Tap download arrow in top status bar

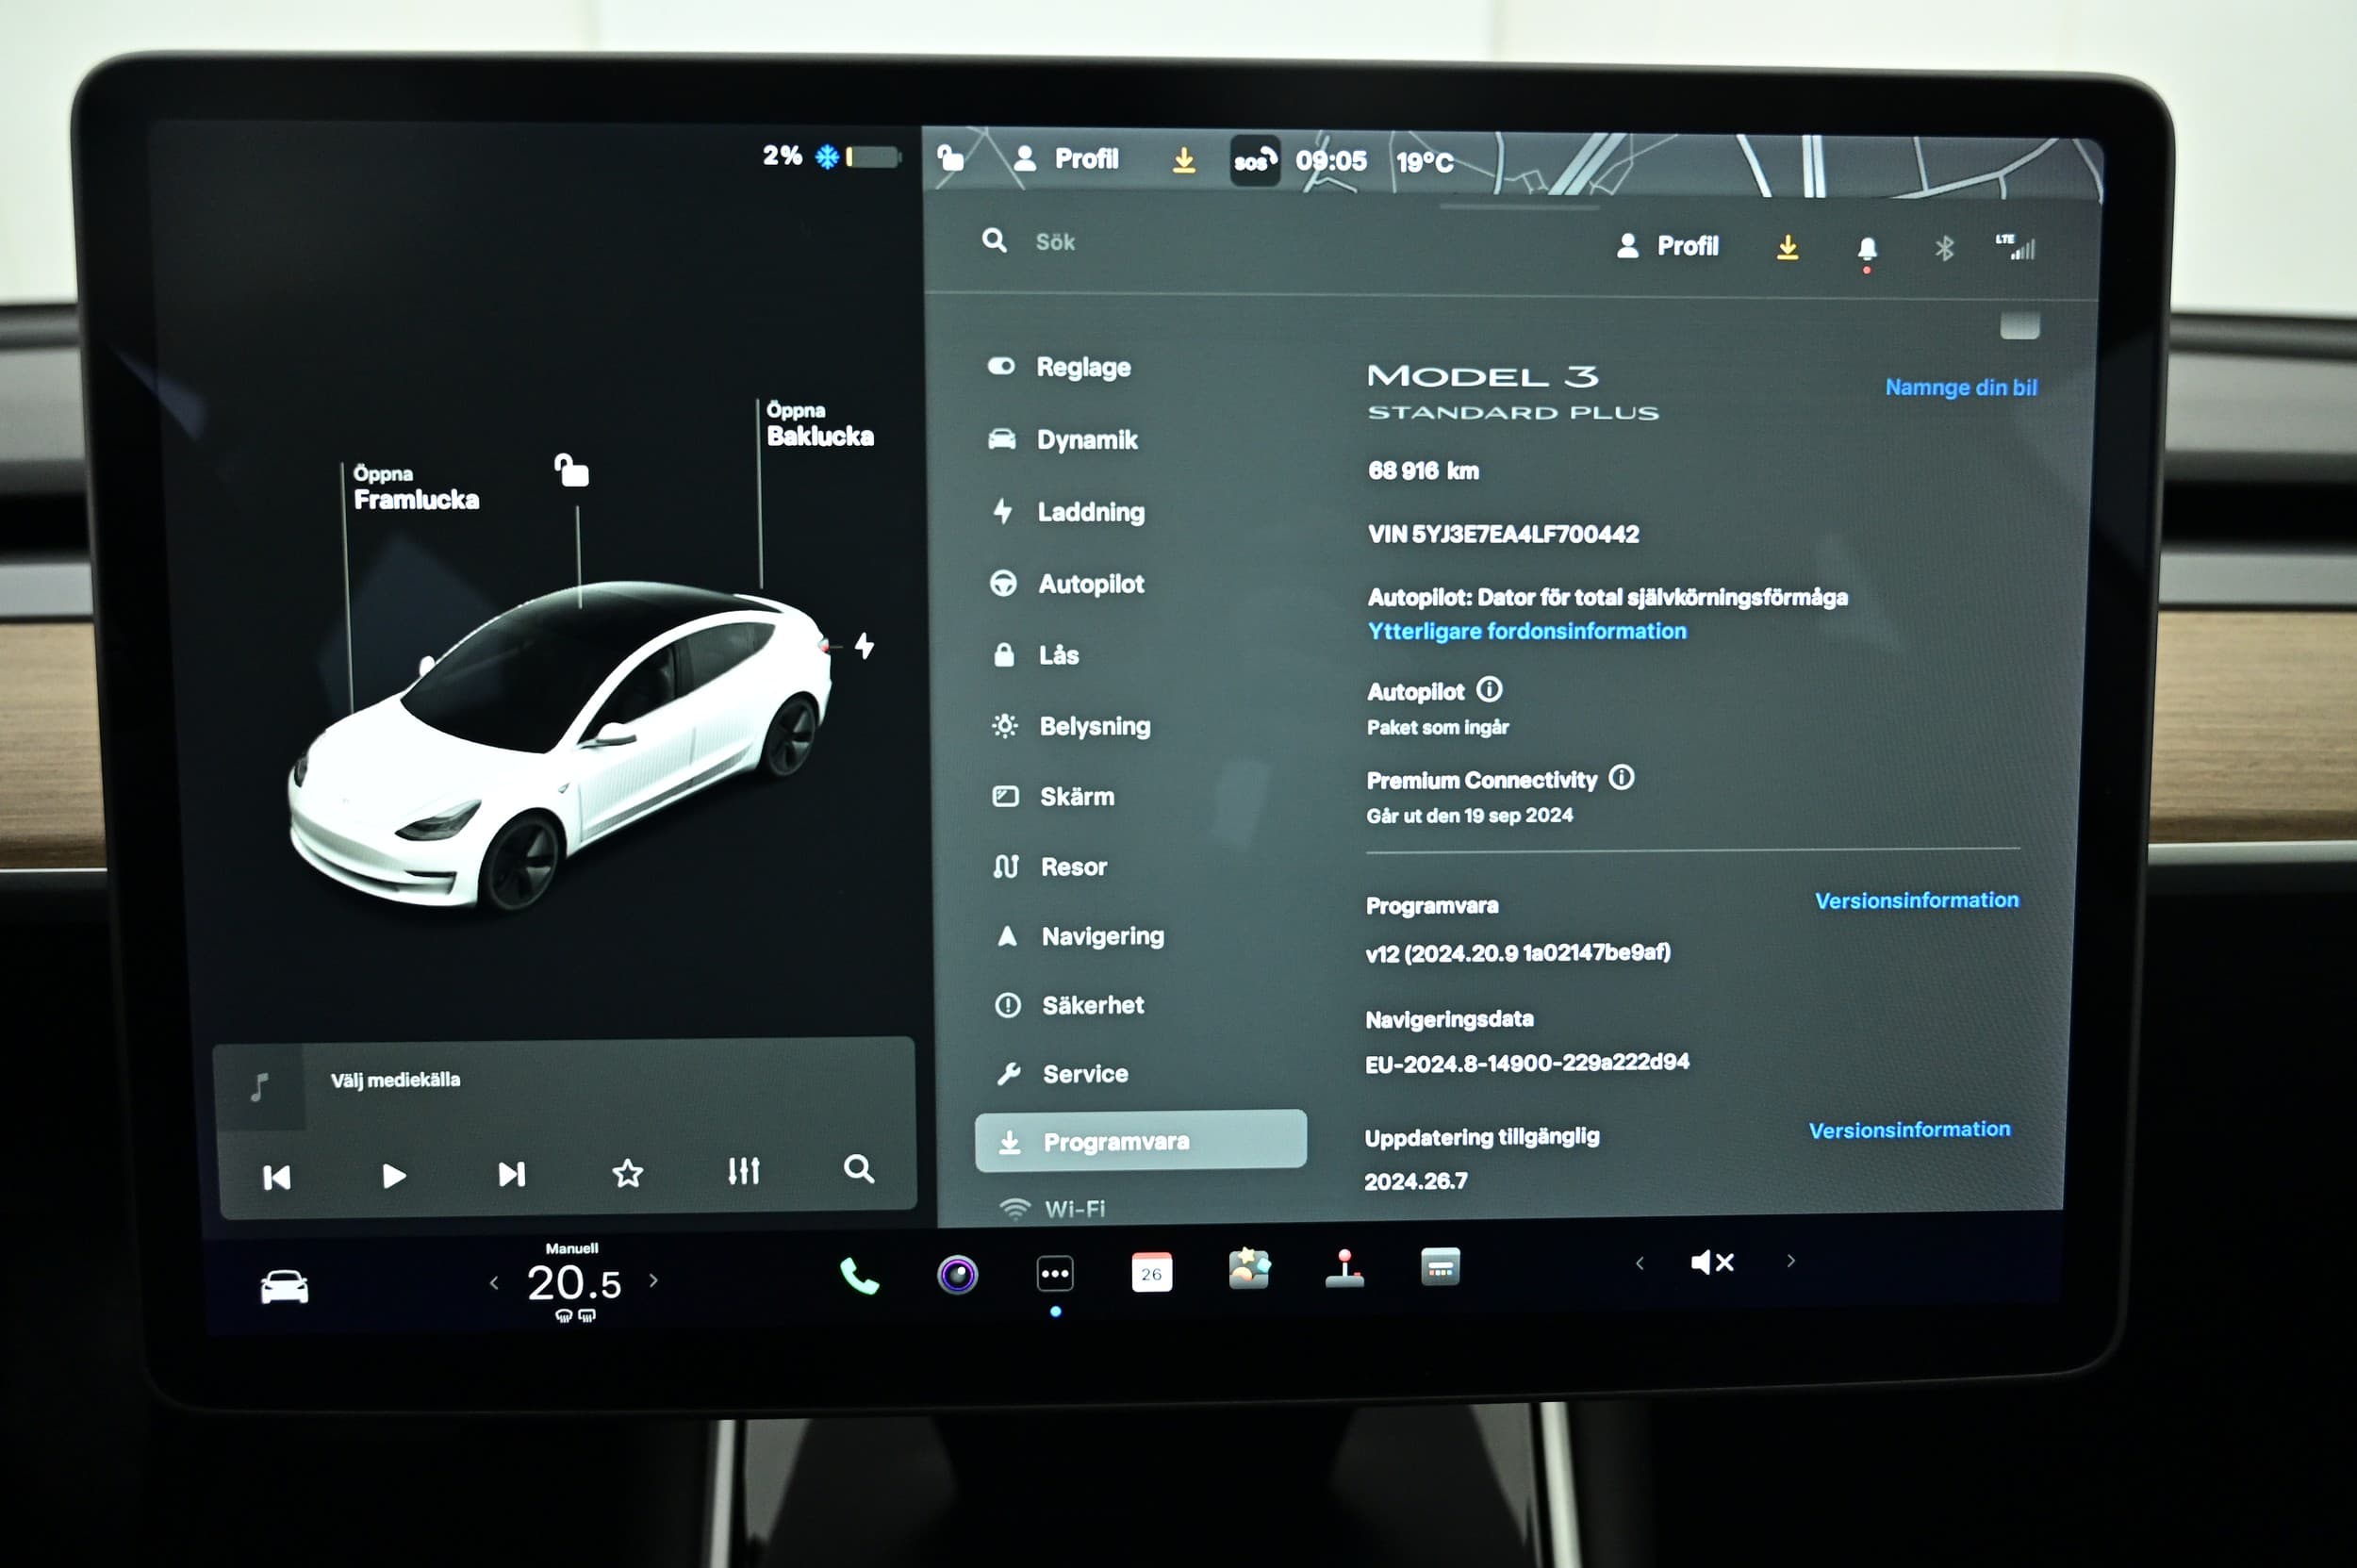(1184, 160)
